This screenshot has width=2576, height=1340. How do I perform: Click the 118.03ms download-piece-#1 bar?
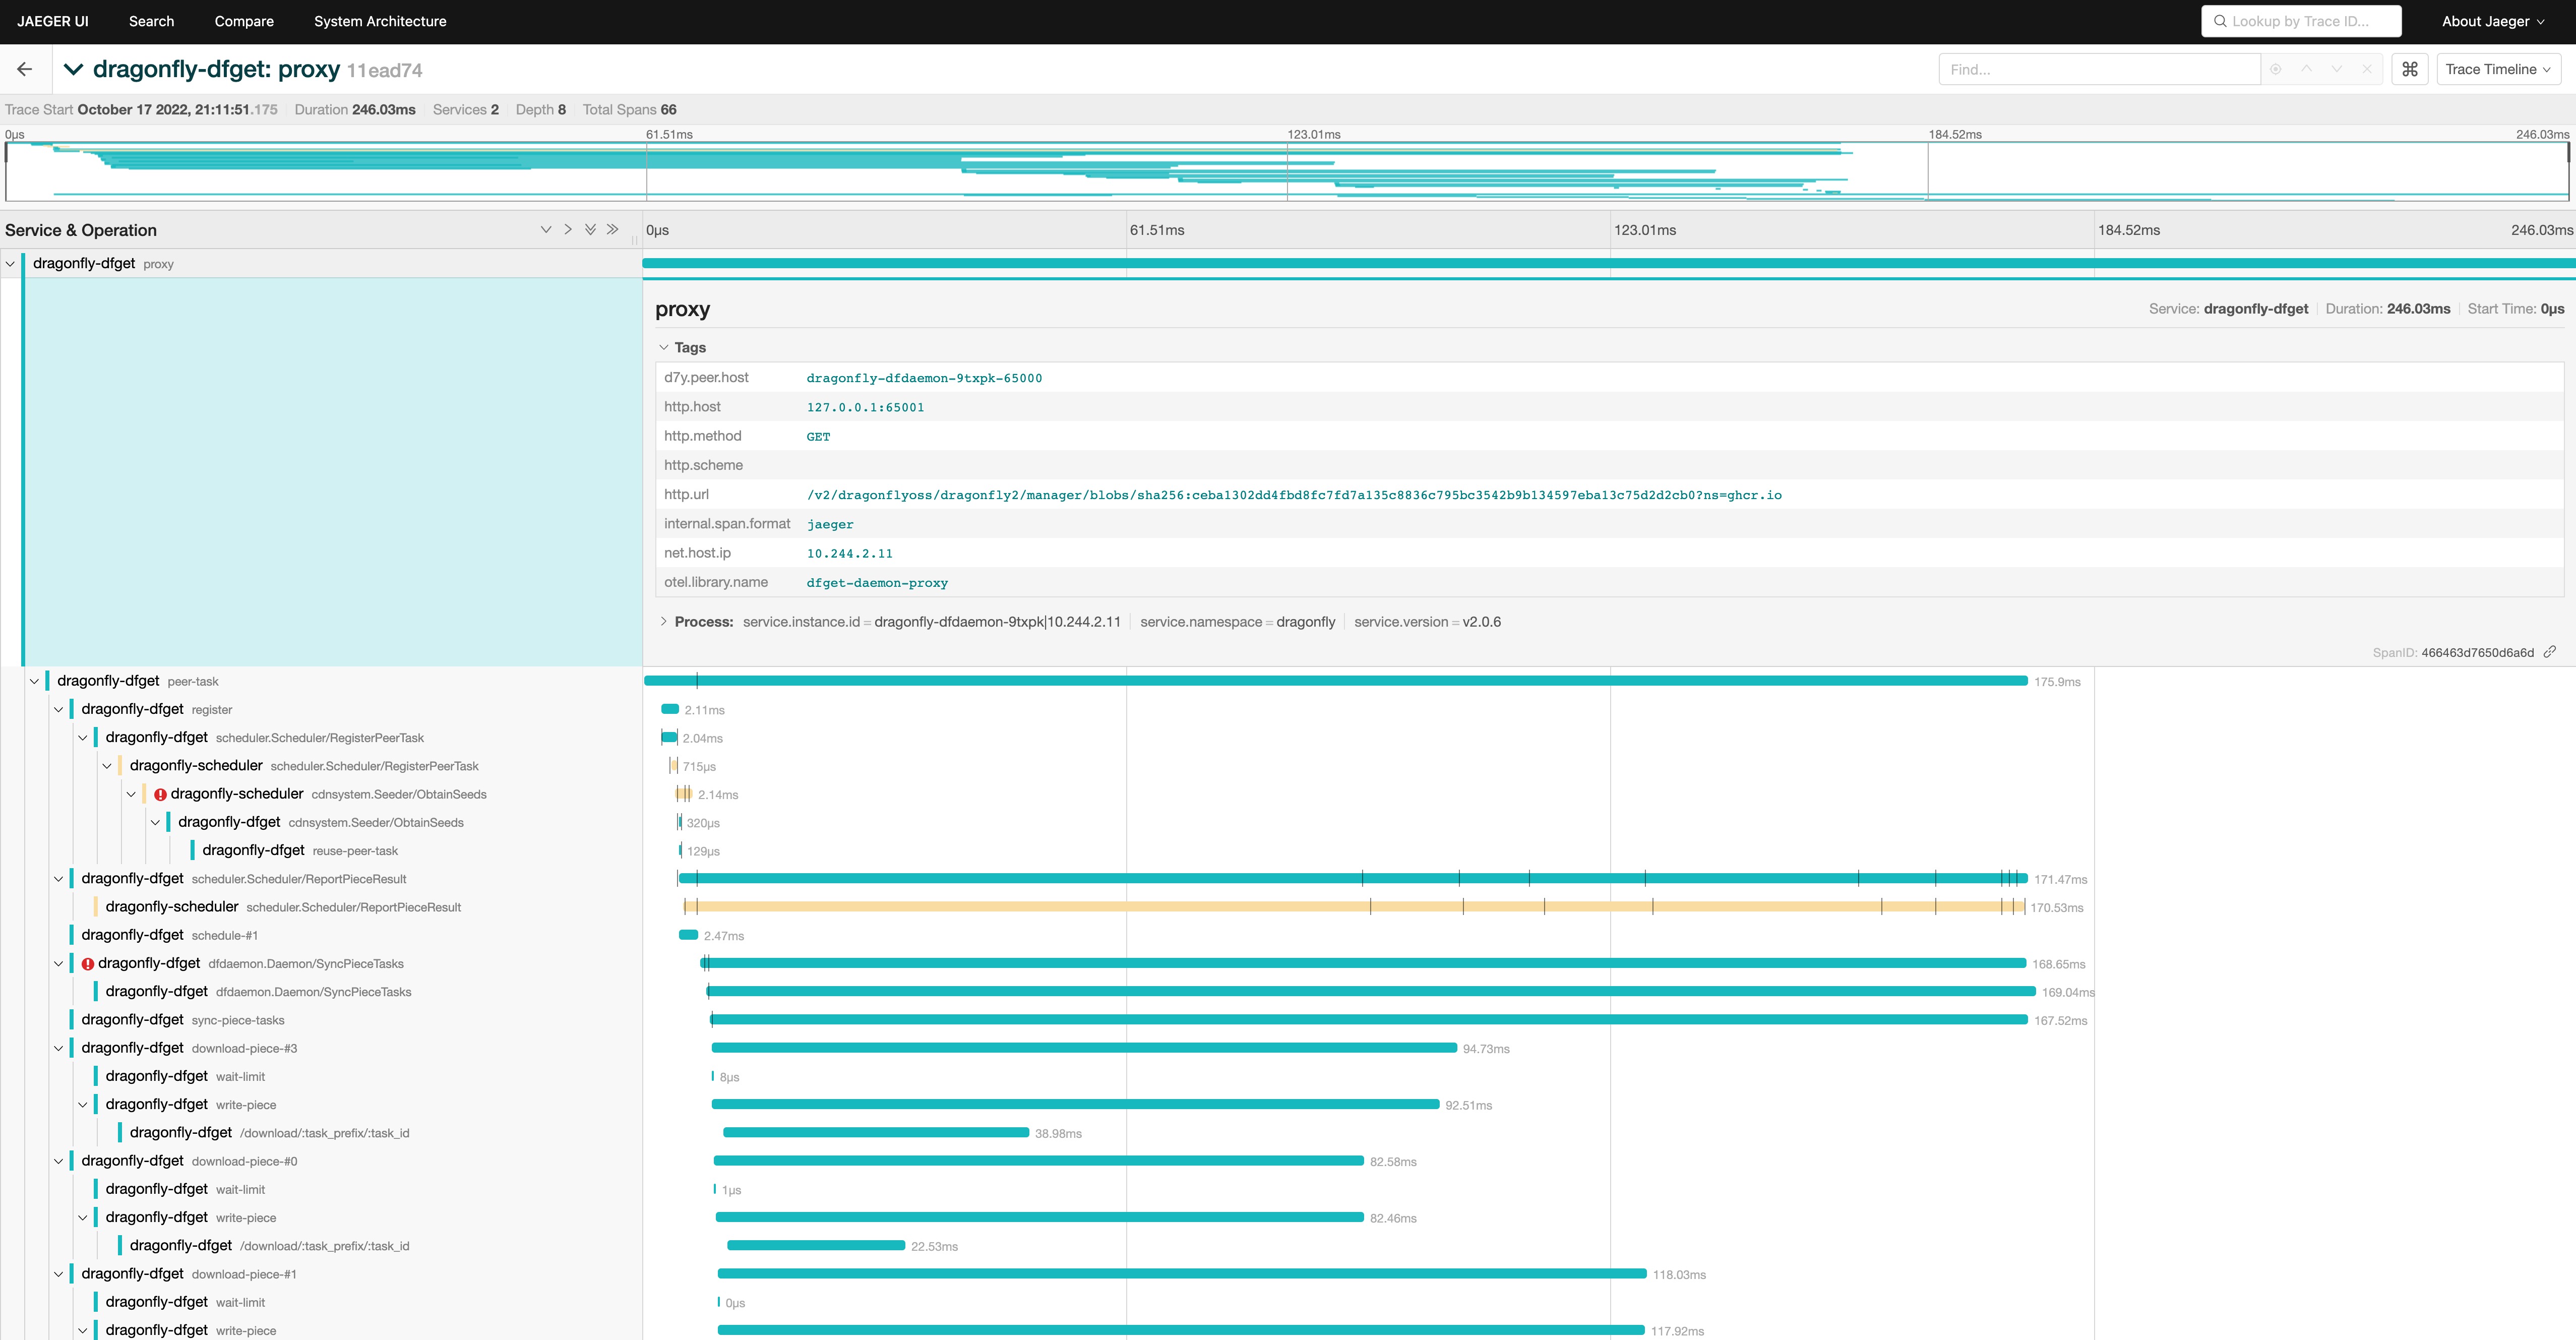1182,1274
